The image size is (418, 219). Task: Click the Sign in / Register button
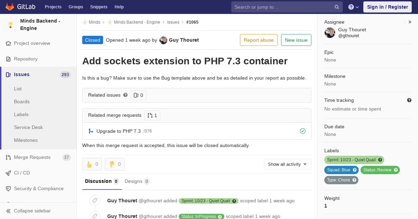(387, 7)
